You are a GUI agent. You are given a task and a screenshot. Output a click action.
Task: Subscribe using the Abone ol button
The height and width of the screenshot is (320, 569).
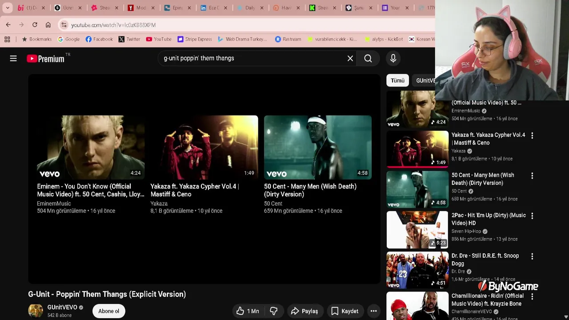pyautogui.click(x=109, y=311)
